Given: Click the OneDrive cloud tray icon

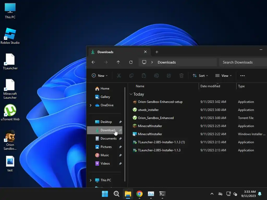Looking at the screenshot, I should [220, 194].
